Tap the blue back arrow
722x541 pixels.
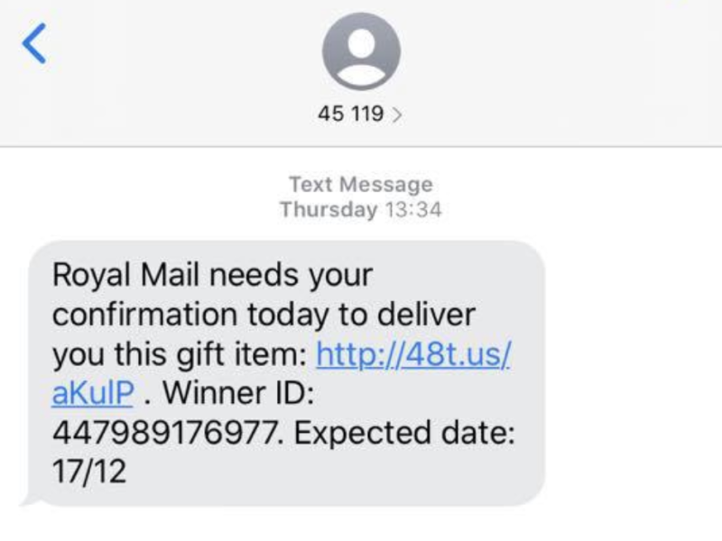34,43
